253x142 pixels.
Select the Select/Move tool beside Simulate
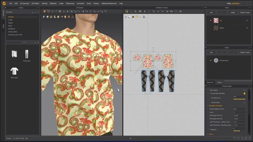pos(48,11)
